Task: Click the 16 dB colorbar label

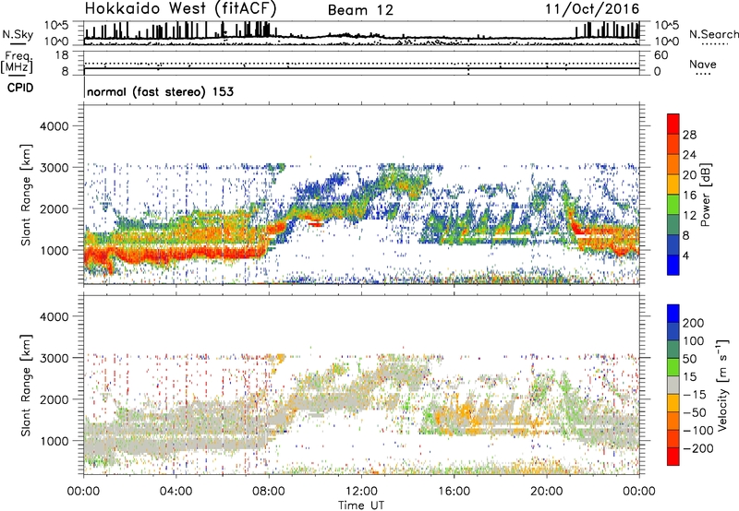Action: 689,196
